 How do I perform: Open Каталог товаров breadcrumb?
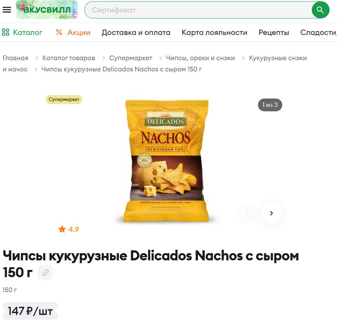click(68, 58)
